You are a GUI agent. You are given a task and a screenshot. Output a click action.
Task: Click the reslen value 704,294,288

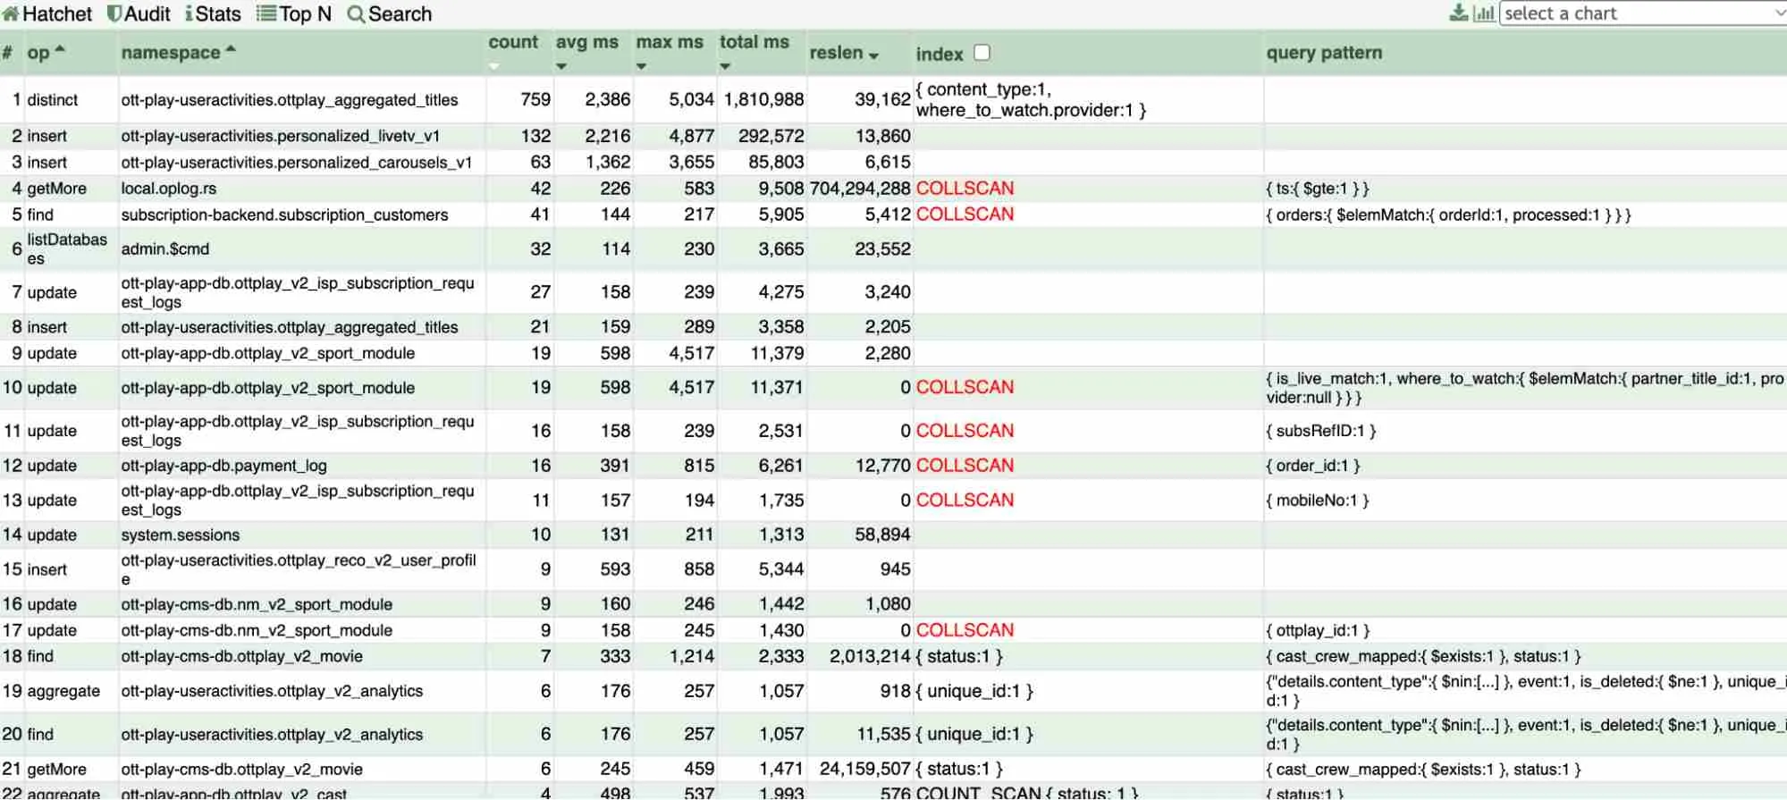pos(860,188)
